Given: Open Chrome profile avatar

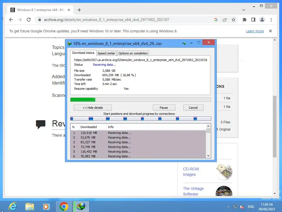Looking at the screenshot, I should 262,20.
